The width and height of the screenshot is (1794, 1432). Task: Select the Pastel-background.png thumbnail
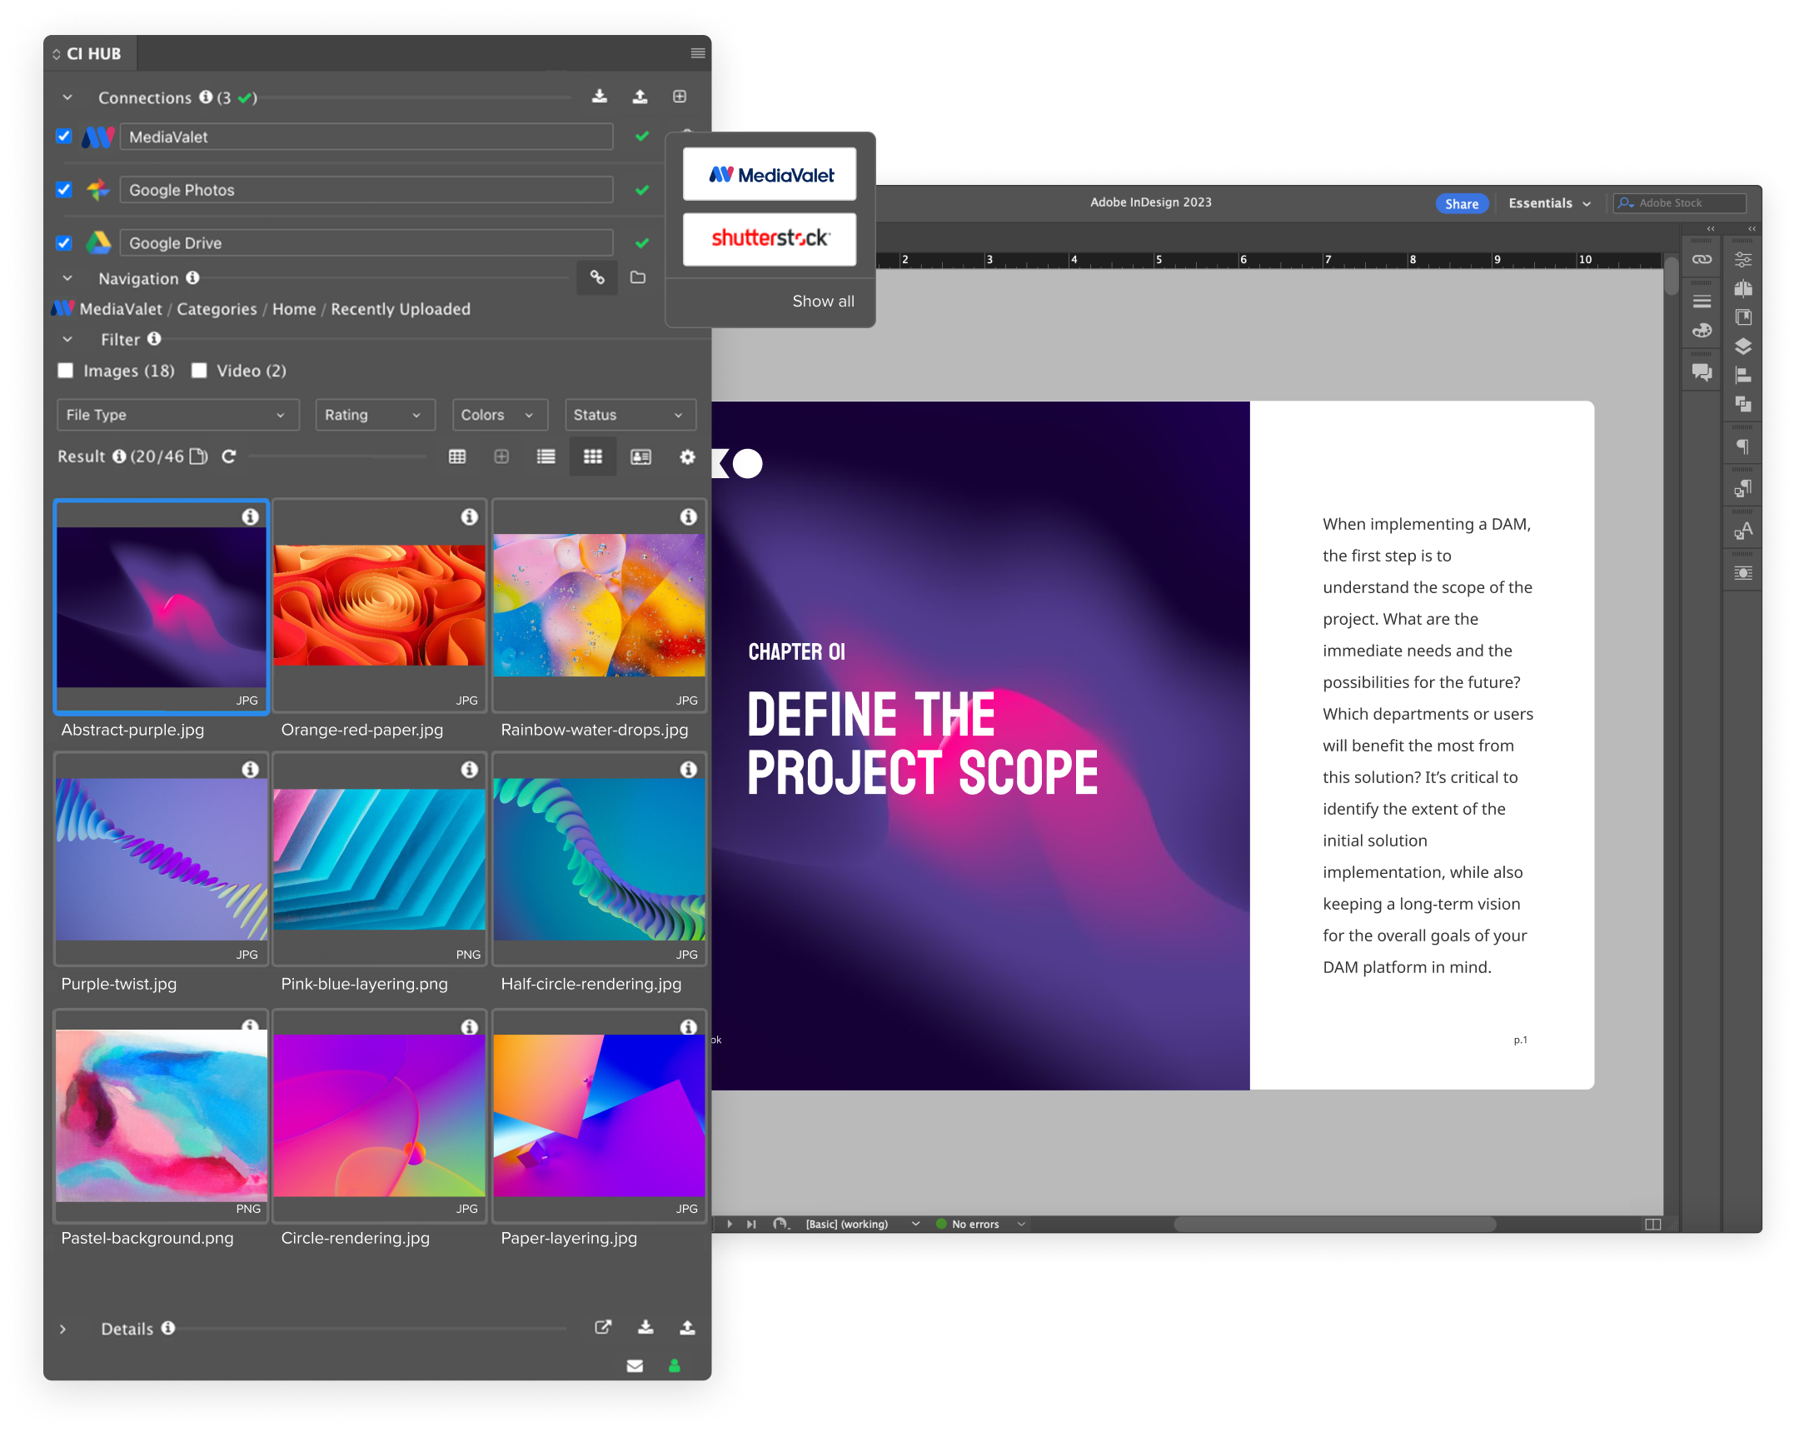click(x=162, y=1115)
